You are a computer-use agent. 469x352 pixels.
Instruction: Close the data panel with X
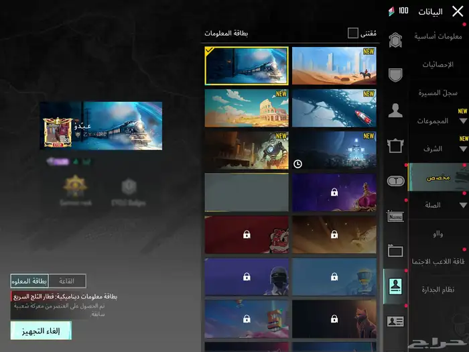(x=458, y=11)
